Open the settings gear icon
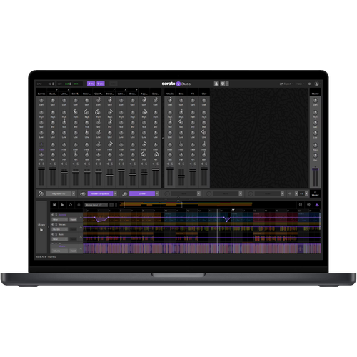 click(x=309, y=84)
